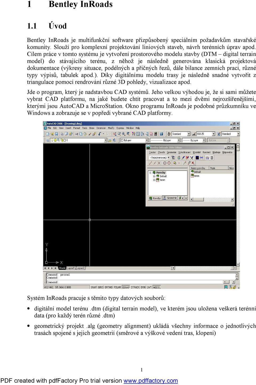Click the circle with center dot icon
This screenshot has width=256, height=385.
coord(165,163)
